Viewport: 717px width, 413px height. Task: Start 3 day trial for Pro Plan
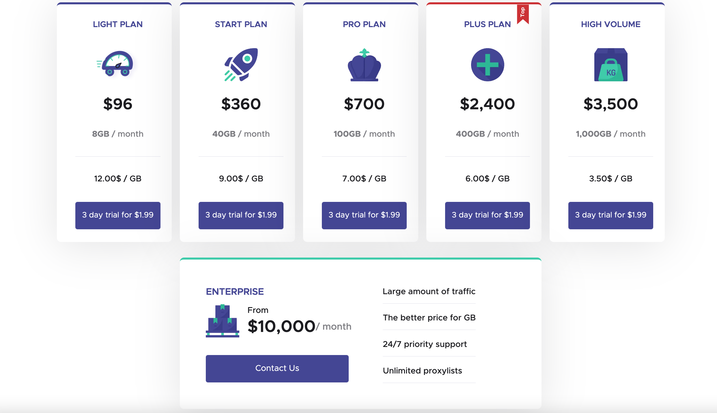pyautogui.click(x=364, y=215)
